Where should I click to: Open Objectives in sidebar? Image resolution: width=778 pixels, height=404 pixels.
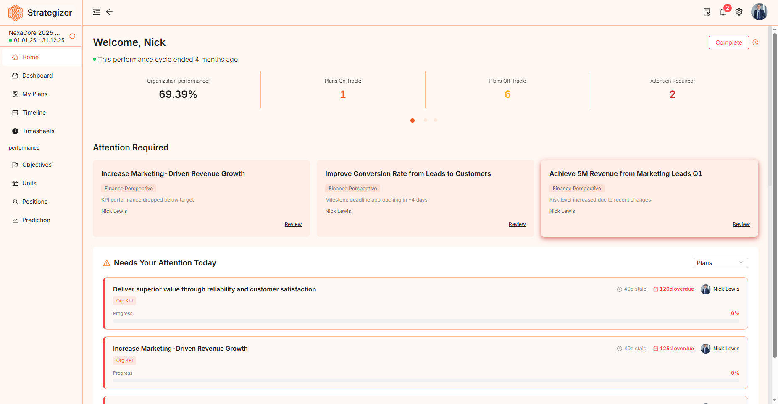pos(42,165)
